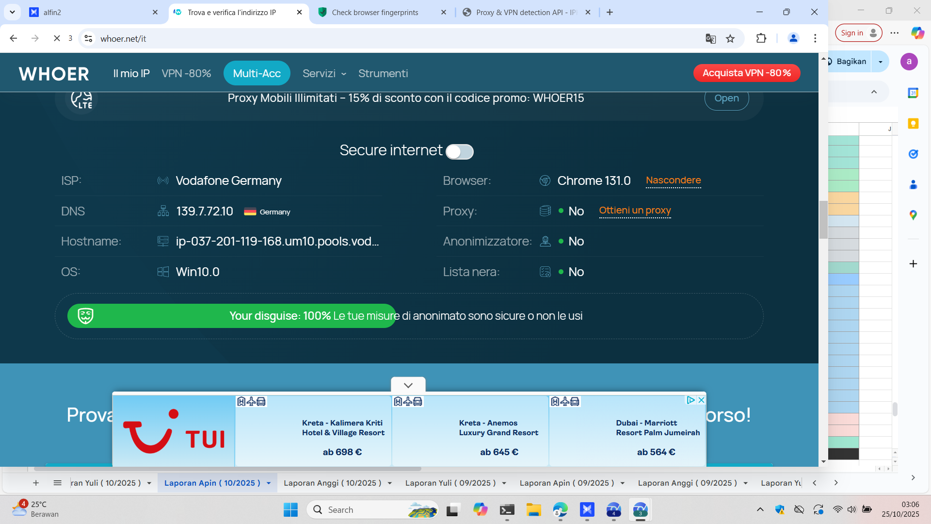This screenshot has height=524, width=931.
Task: Open Laporan Apin (09/2025) sheet tab menu
Action: 623,483
